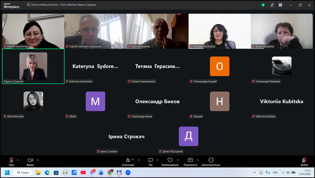315x178 pixels.
Task: Select Білан Людмила video tile
Action: tap(282, 31)
